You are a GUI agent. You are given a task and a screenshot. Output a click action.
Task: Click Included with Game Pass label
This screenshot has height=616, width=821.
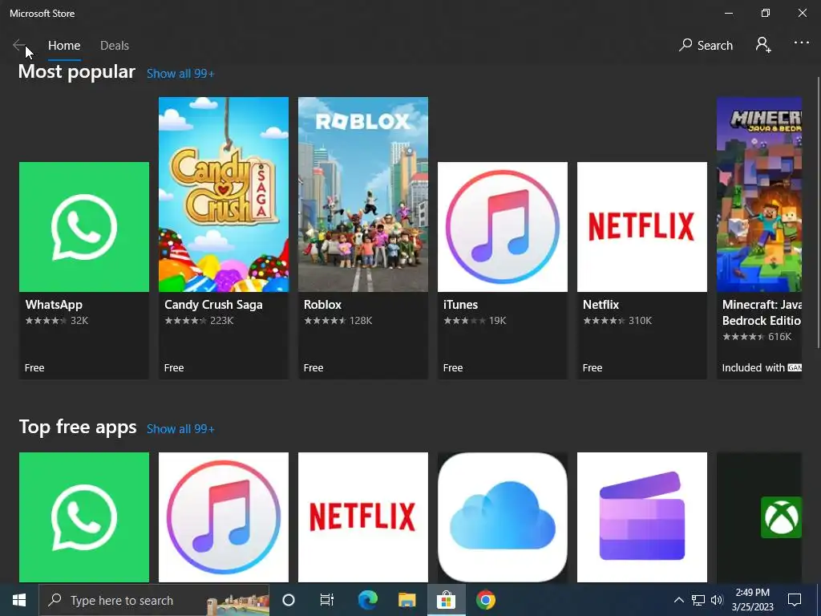tap(762, 367)
